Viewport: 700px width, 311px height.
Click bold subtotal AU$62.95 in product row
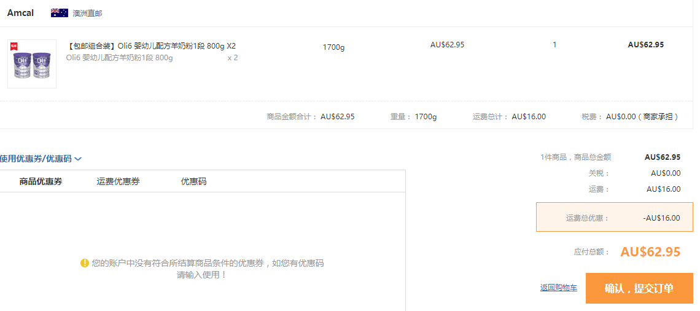pyautogui.click(x=645, y=45)
